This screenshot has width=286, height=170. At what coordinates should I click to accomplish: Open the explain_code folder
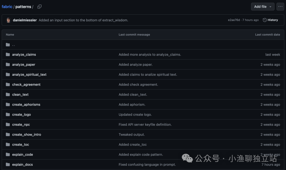pyautogui.click(x=23, y=154)
